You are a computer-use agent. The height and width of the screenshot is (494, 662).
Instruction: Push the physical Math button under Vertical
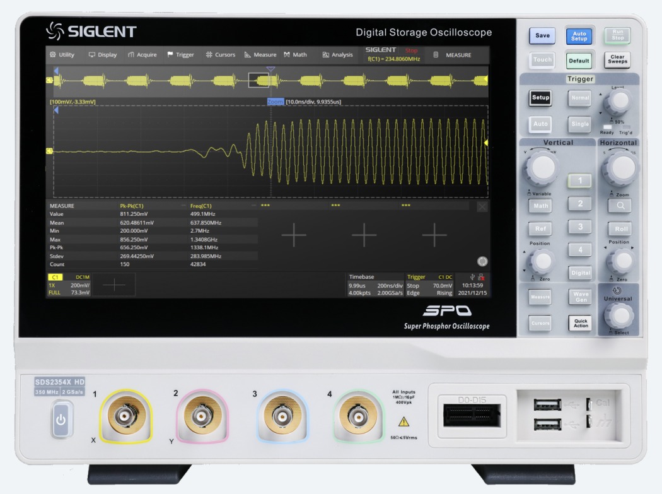click(x=540, y=206)
